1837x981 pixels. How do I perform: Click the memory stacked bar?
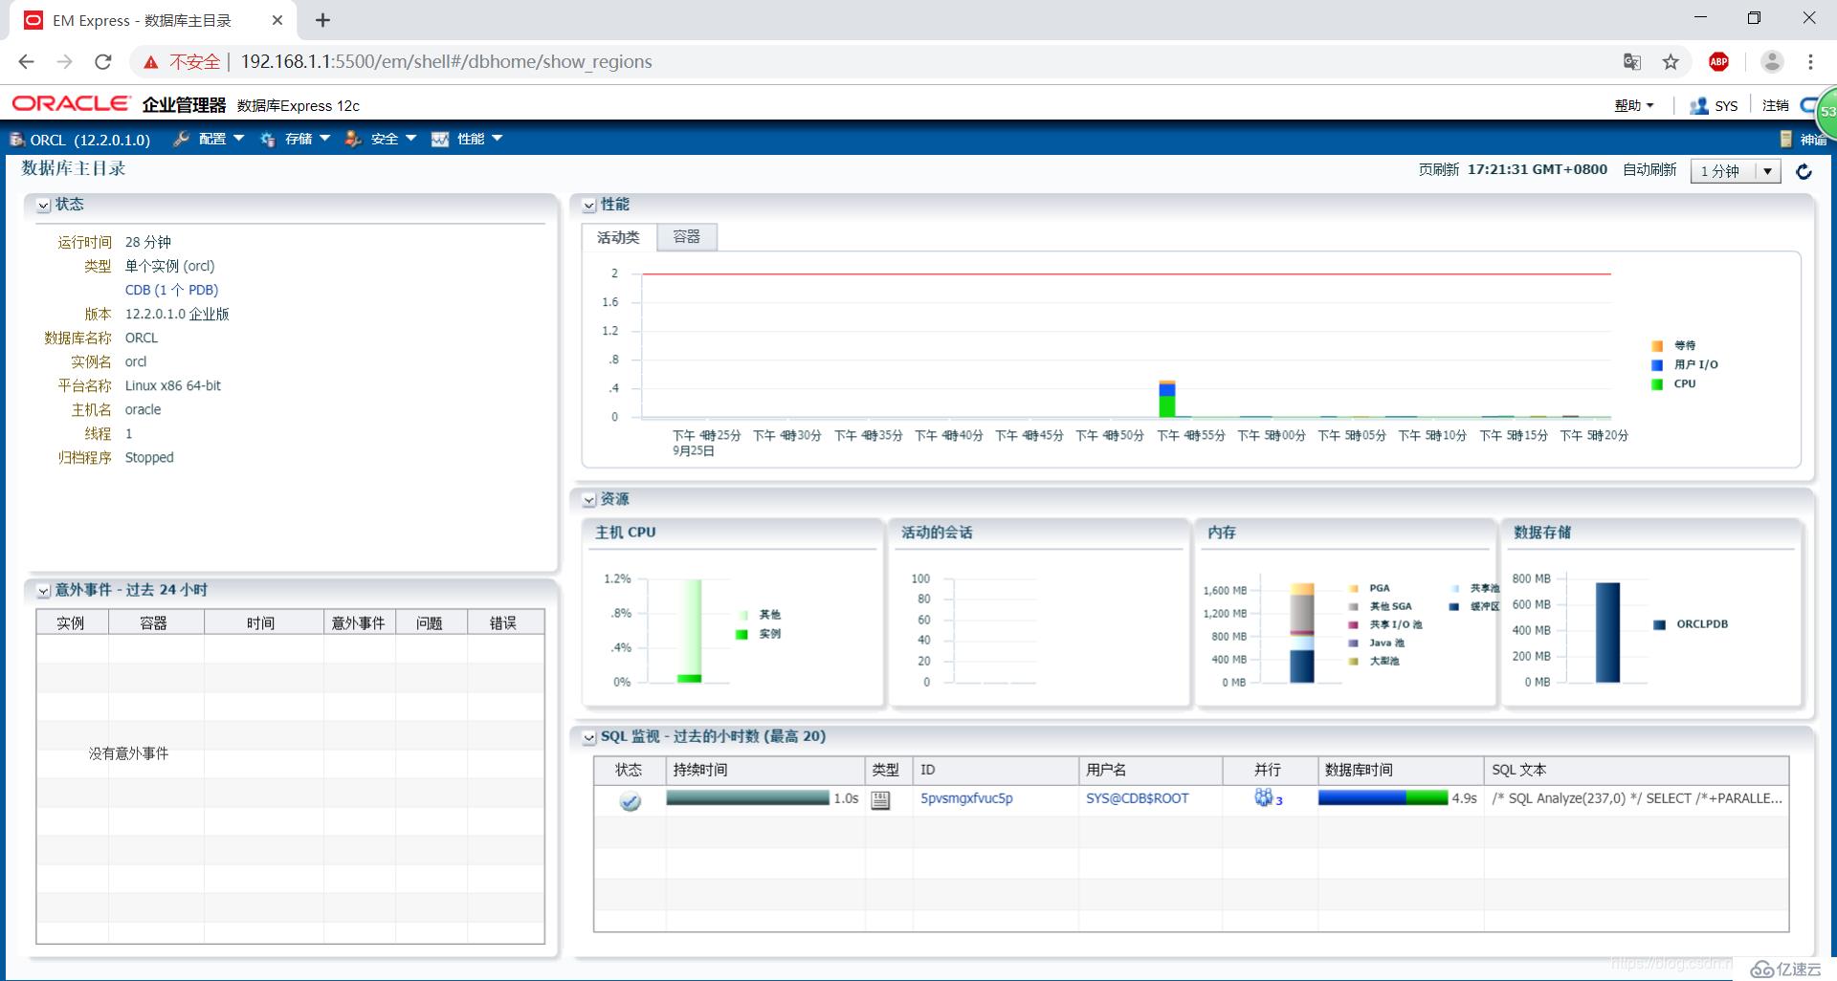1302,632
